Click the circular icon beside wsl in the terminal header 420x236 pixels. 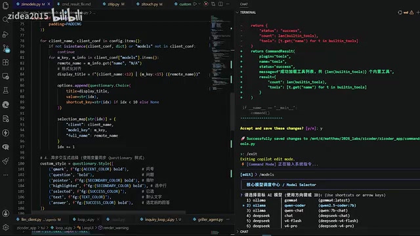point(400,12)
